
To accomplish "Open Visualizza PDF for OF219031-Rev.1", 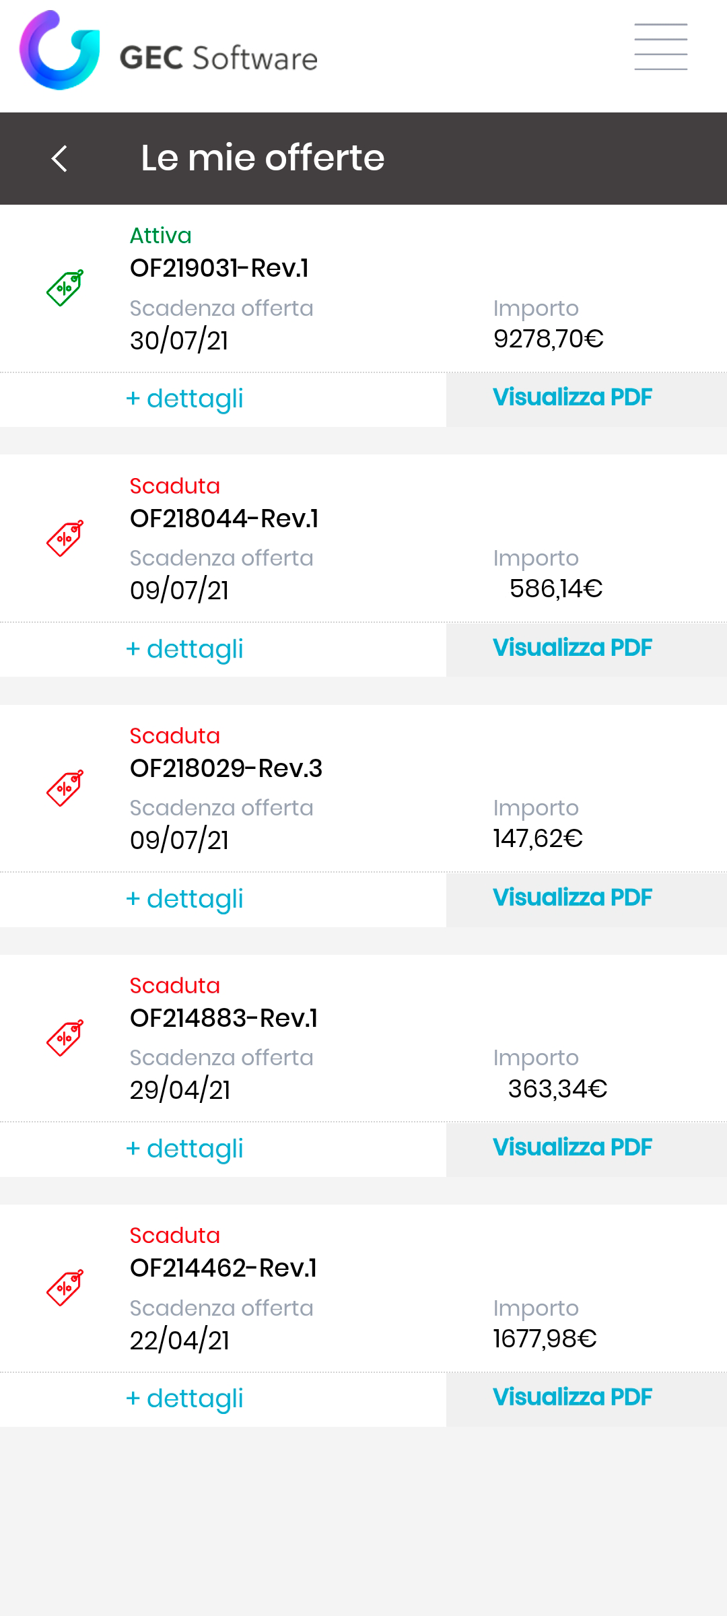I will click(x=572, y=398).
